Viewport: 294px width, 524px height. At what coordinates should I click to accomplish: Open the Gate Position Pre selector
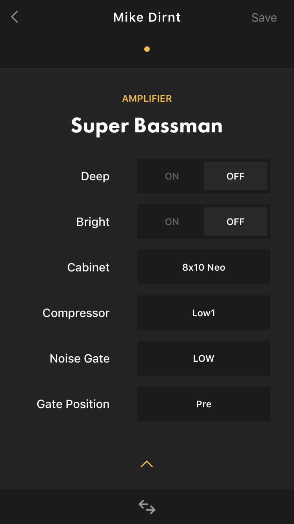pos(204,404)
